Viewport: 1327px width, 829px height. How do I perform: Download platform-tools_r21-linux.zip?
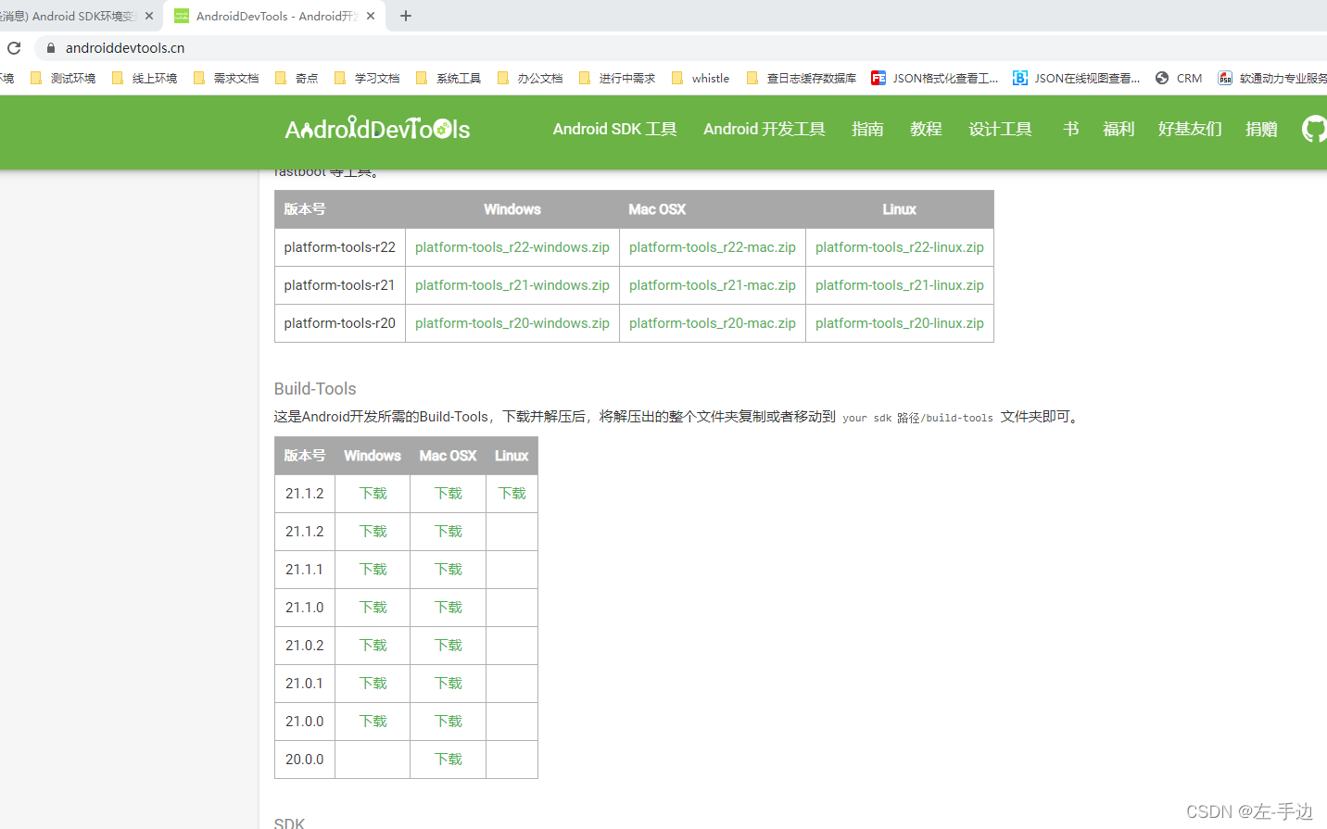[x=900, y=285]
